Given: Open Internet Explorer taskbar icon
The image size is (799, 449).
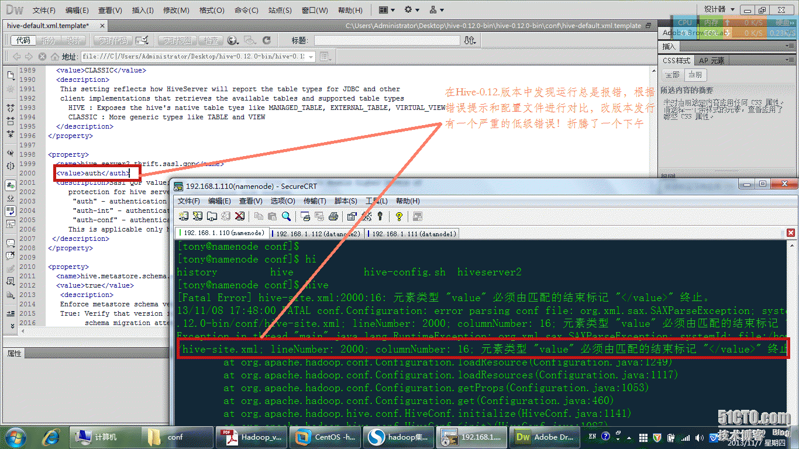Looking at the screenshot, I should (51, 436).
